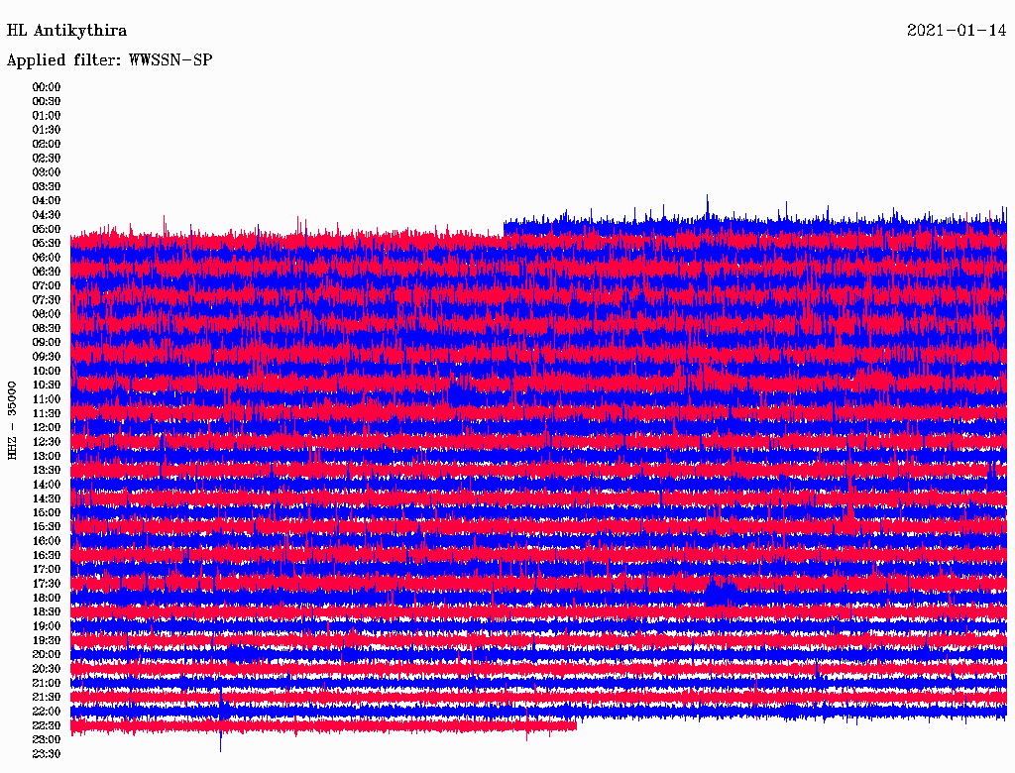The height and width of the screenshot is (773, 1015).
Task: Click the 06:00 time label
Action: (x=47, y=257)
